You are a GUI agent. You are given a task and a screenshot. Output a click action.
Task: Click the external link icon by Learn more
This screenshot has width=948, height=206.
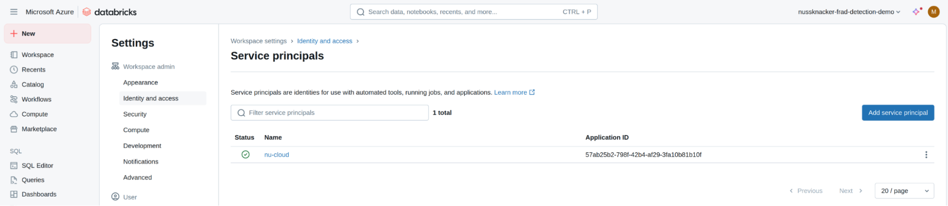[x=532, y=92]
